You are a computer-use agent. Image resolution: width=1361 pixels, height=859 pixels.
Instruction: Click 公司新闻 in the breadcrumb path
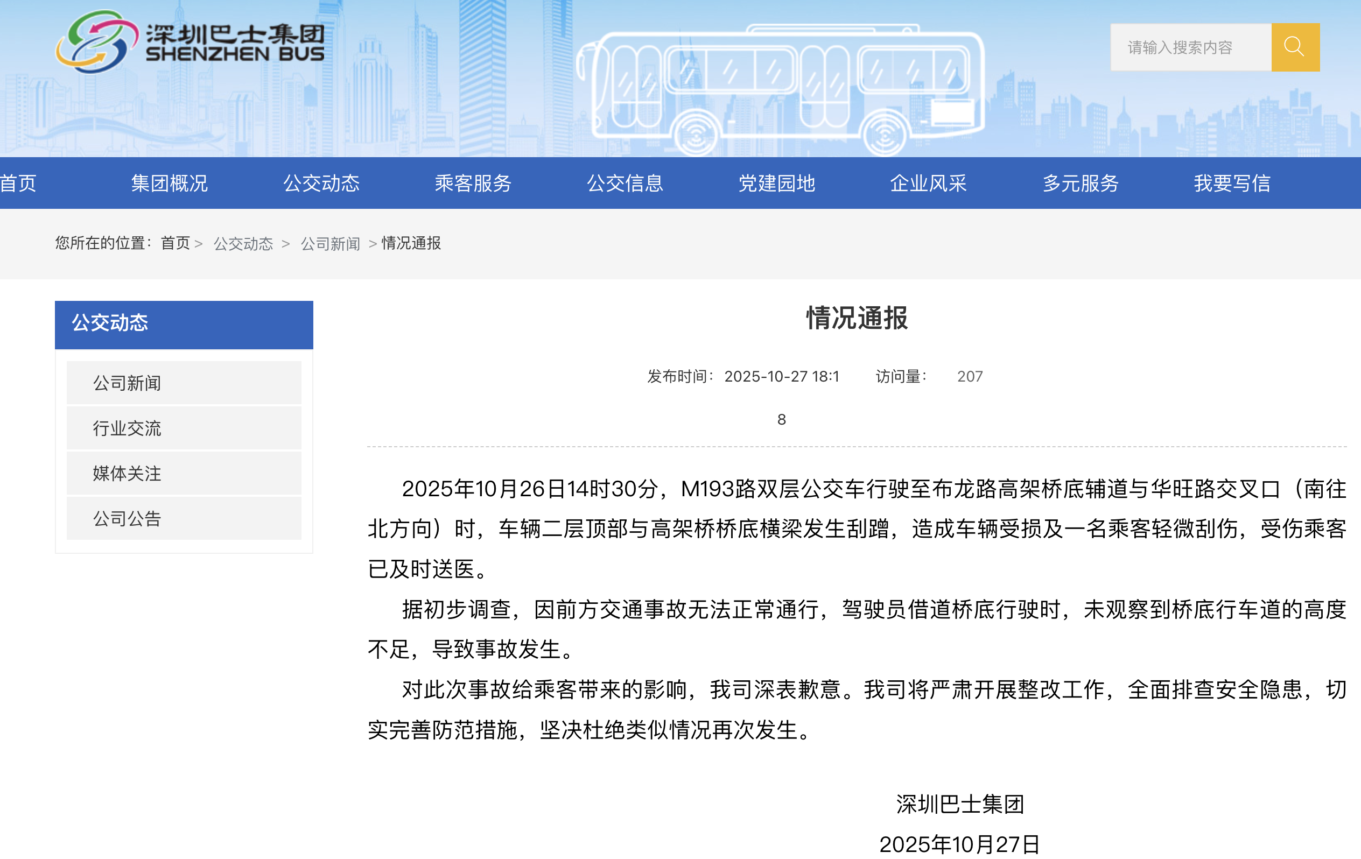pos(331,244)
